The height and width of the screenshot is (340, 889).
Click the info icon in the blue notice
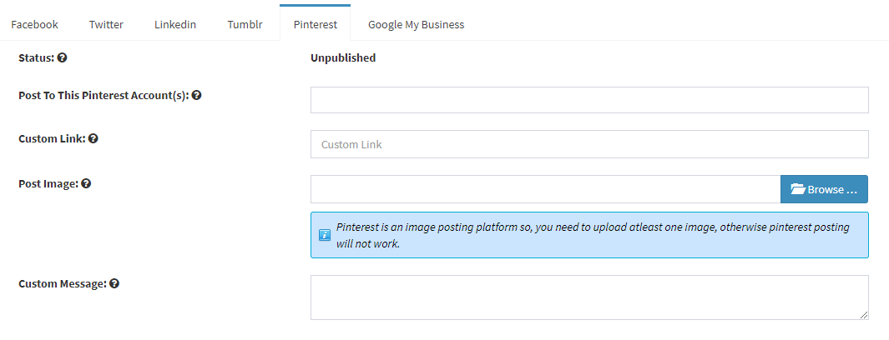pos(325,235)
